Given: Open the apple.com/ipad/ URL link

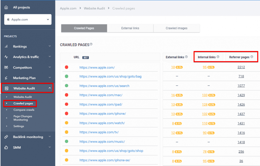Looking at the screenshot, I should tap(101, 105).
